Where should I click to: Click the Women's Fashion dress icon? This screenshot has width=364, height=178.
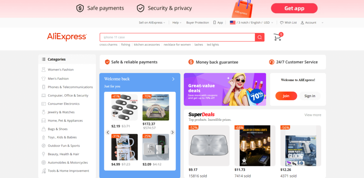tap(43, 69)
